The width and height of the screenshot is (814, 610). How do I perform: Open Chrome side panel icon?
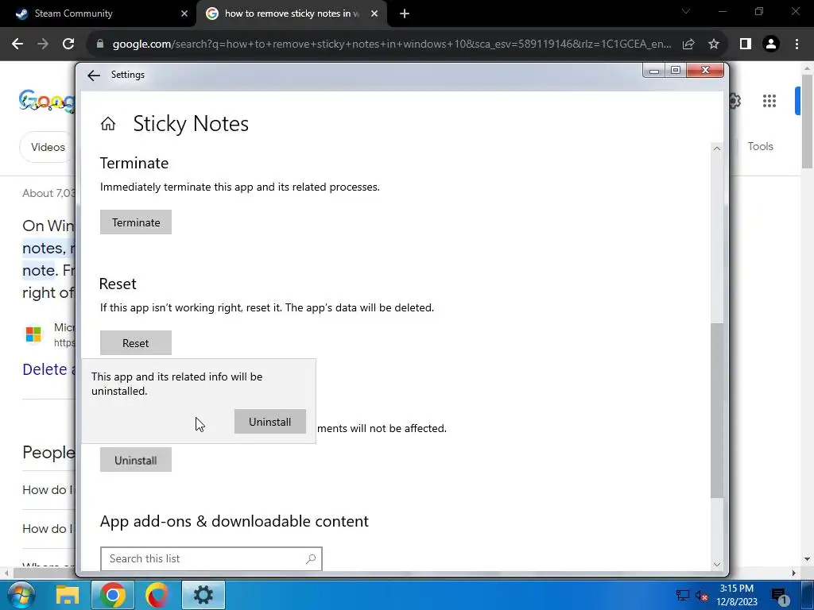point(746,44)
